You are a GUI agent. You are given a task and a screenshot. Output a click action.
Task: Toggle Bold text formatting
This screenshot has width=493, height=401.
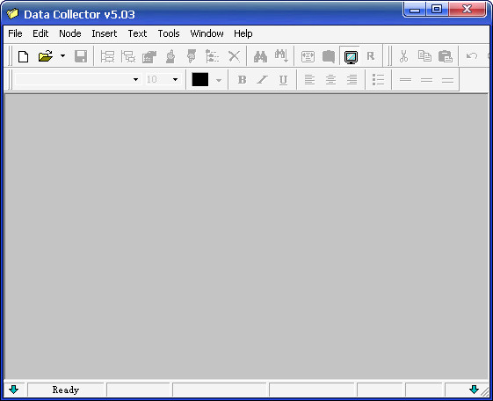pos(242,80)
